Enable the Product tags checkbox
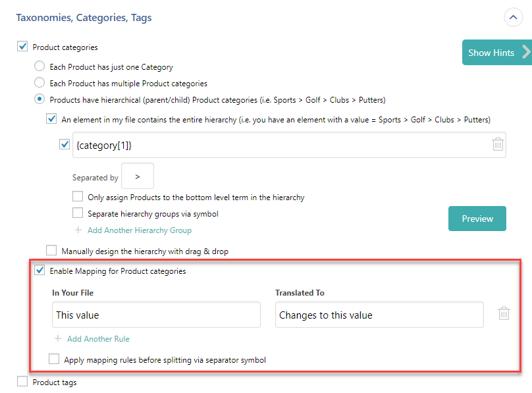Viewport: 532px width, 393px height. coord(22,381)
